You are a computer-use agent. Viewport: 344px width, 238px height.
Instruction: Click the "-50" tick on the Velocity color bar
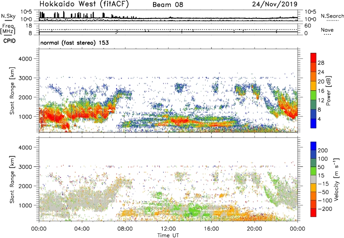pyautogui.click(x=323, y=192)
